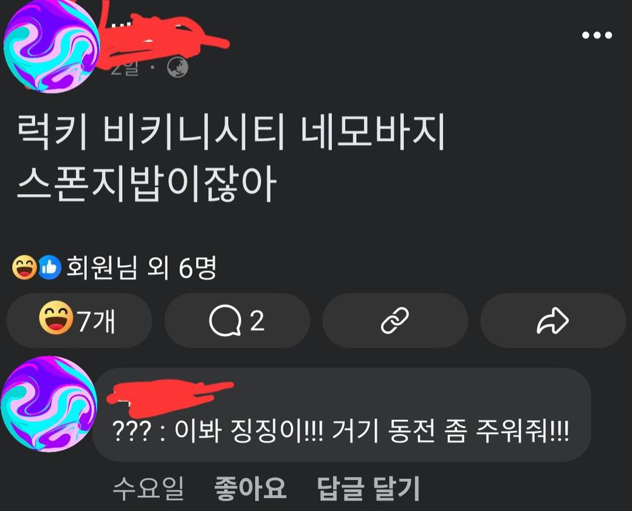
Task: View who reacted via 회원님 외 6명
Action: click(141, 268)
